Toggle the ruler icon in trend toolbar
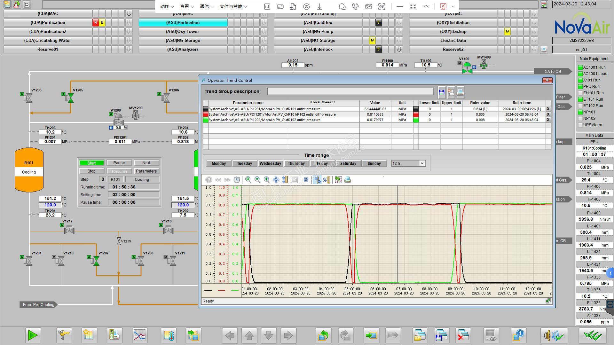 click(317, 180)
